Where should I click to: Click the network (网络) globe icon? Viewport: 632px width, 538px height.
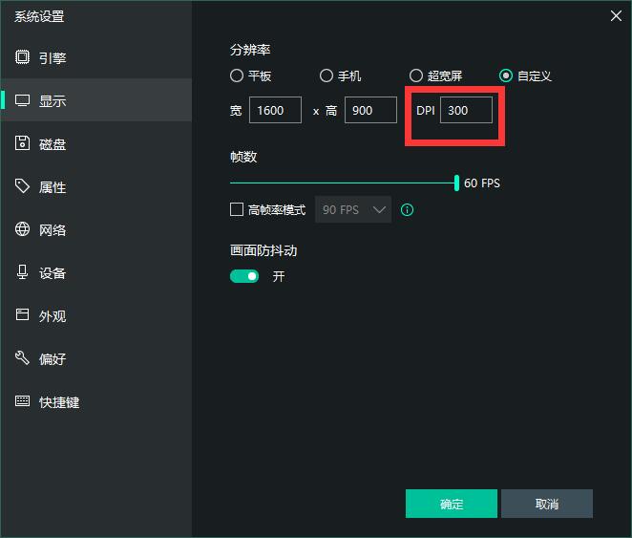point(22,229)
